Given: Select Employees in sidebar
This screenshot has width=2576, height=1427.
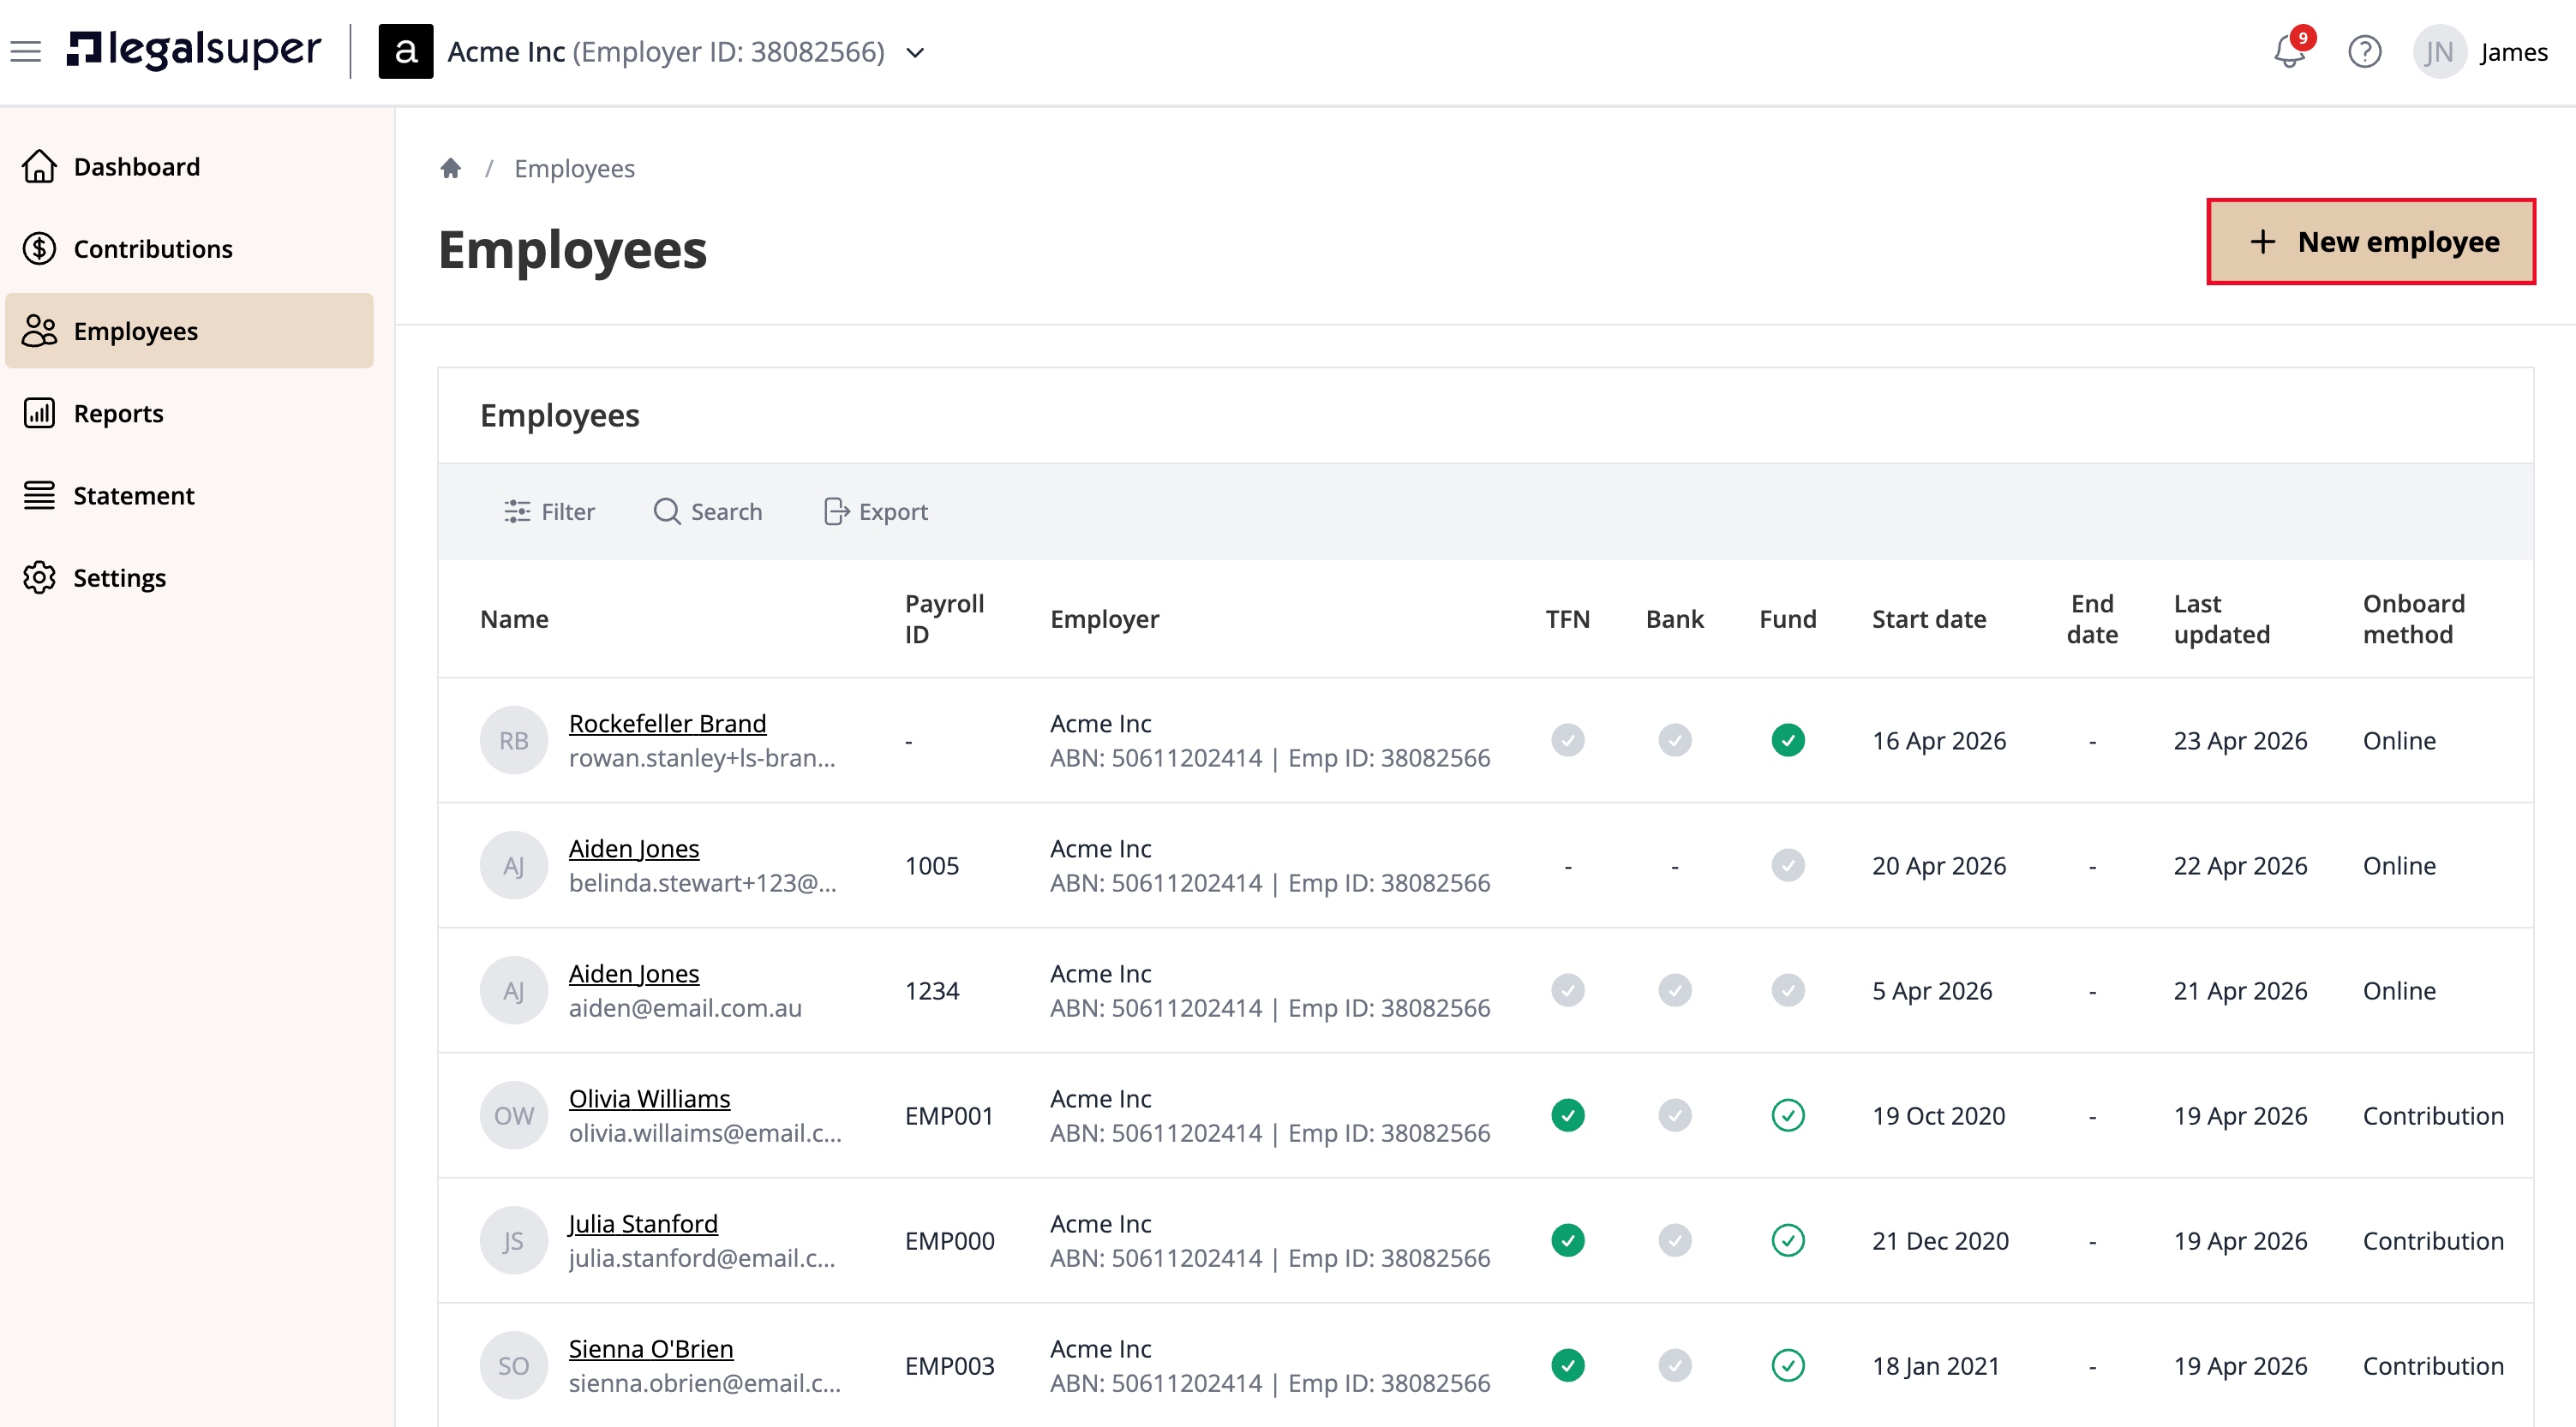Looking at the screenshot, I should [189, 330].
